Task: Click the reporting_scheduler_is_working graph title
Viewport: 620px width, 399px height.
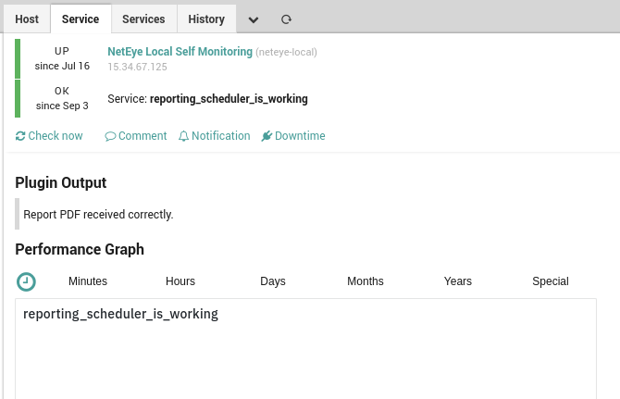Action: click(120, 314)
